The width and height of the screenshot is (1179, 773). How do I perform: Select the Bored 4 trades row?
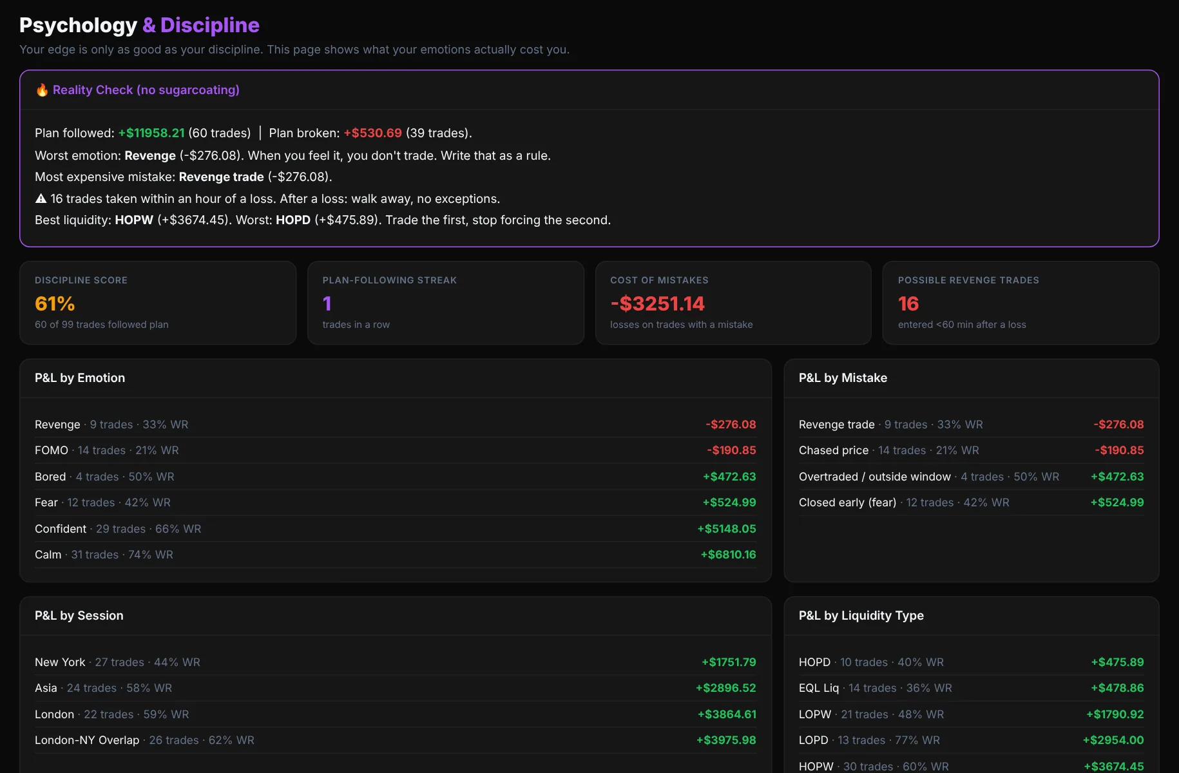tap(396, 477)
